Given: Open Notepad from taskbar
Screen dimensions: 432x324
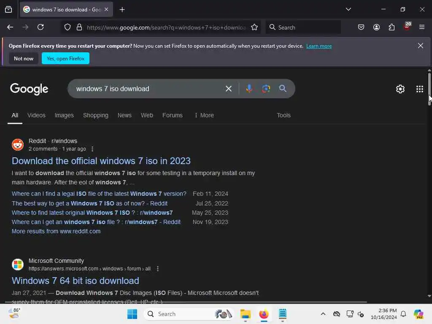Looking at the screenshot, I should click(x=282, y=314).
